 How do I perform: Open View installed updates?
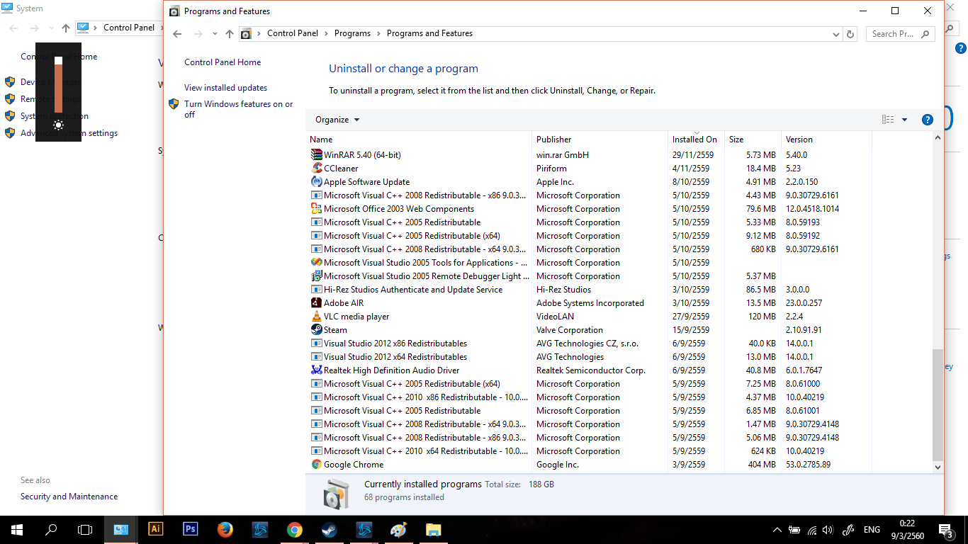[x=225, y=88]
